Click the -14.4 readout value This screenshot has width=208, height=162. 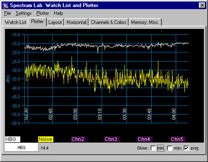click(44, 148)
